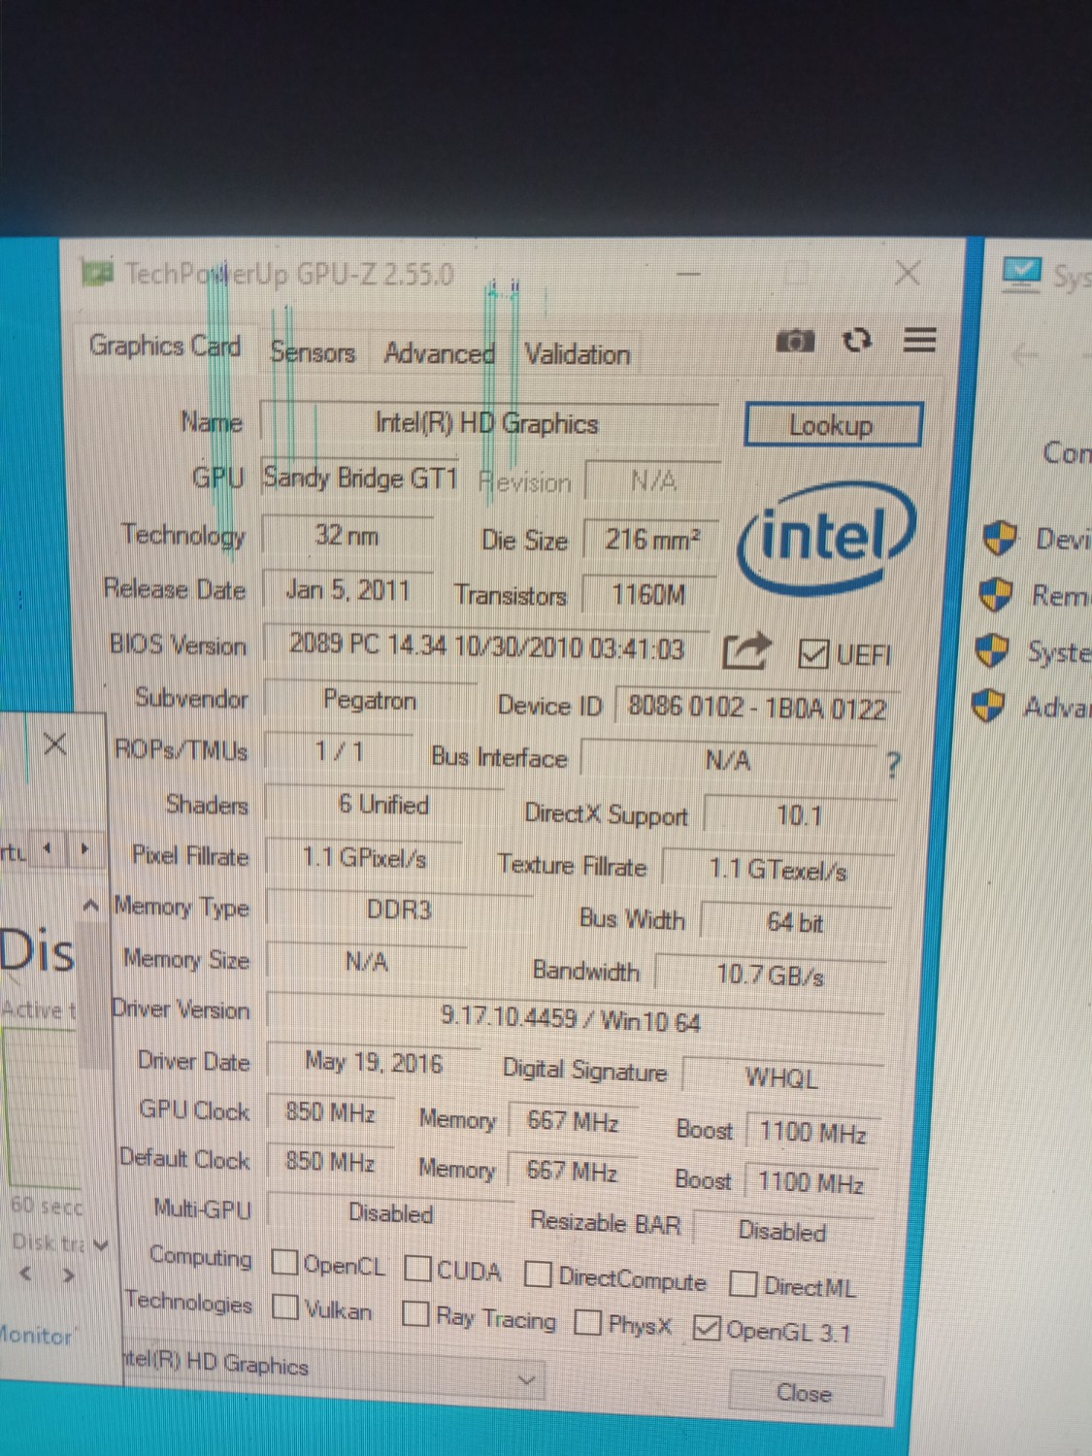Click the screenshot camera icon in GPU-Z
The image size is (1092, 1456).
[795, 341]
